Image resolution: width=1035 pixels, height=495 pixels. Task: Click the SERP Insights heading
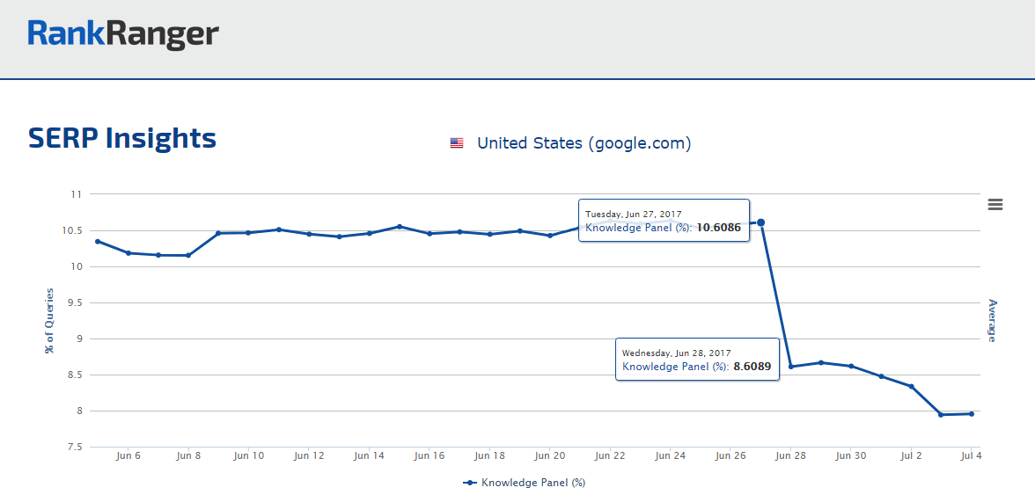pos(122,139)
